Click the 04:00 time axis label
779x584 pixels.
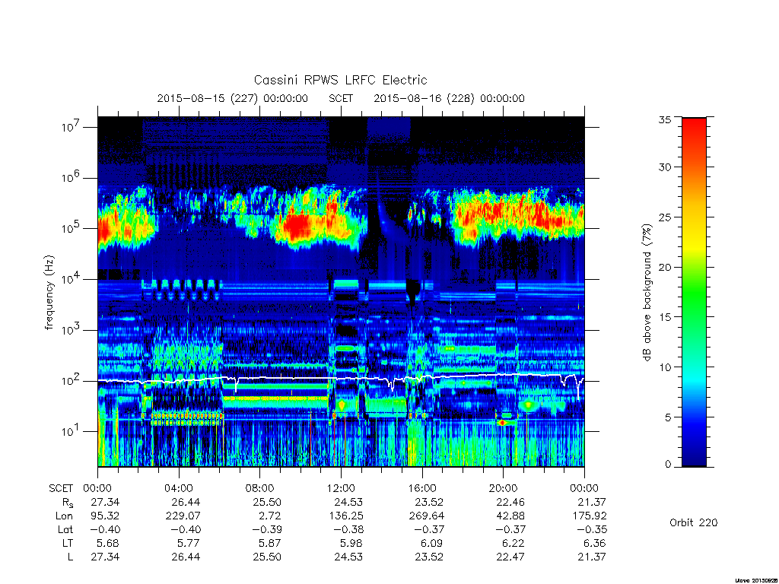[x=178, y=488]
